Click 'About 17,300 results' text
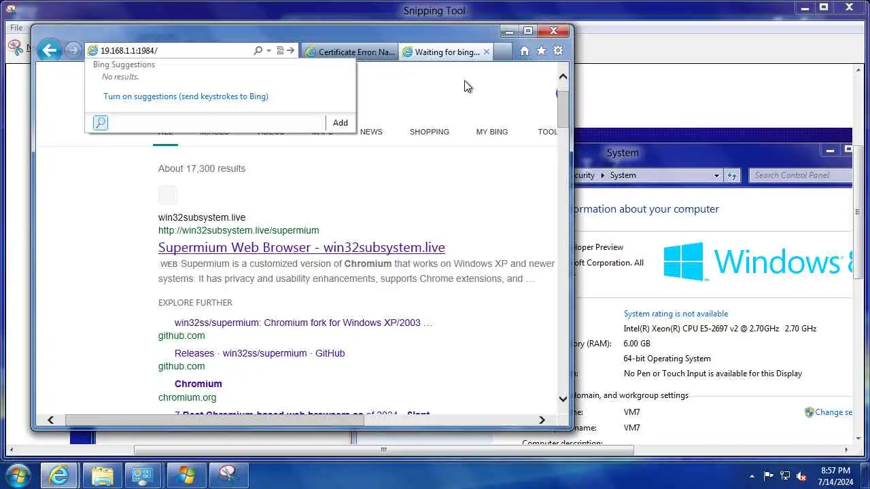Screen dimensions: 870x489 [202, 168]
